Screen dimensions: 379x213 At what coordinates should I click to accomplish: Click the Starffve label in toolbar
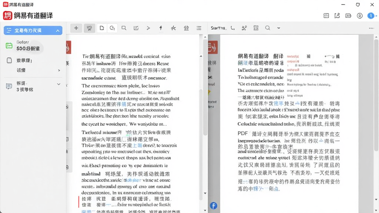(218, 28)
